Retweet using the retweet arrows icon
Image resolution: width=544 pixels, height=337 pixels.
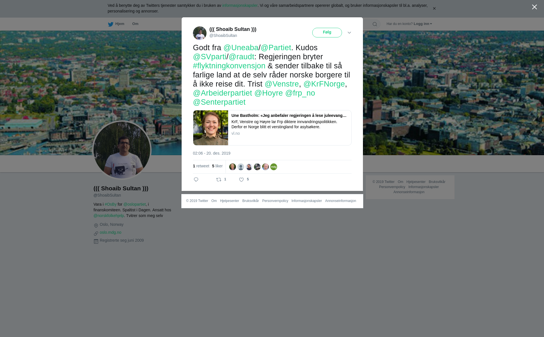[x=219, y=180]
